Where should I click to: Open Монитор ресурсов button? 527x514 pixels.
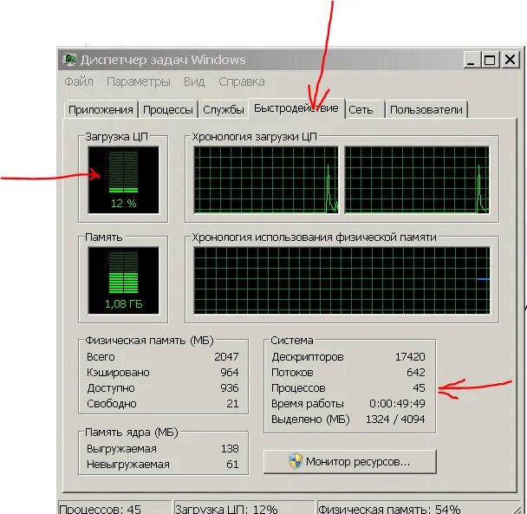[x=350, y=461]
